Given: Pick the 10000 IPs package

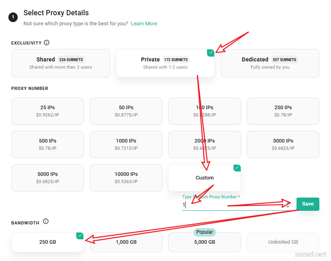Looking at the screenshot, I should click(126, 177).
